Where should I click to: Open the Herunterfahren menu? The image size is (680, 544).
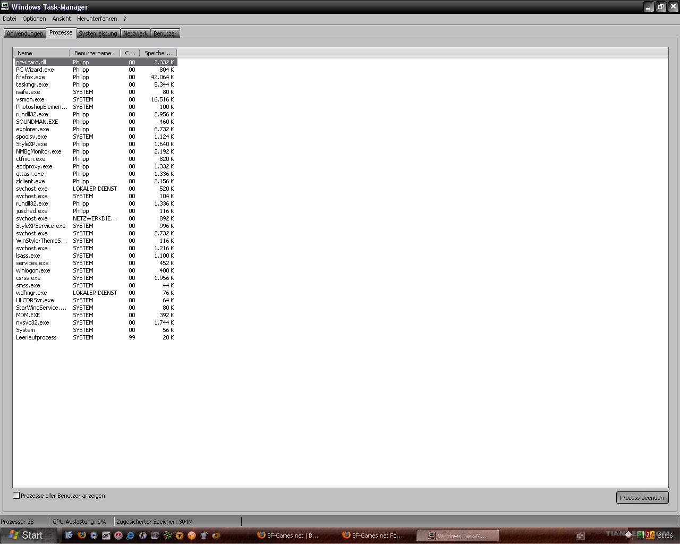(x=97, y=19)
